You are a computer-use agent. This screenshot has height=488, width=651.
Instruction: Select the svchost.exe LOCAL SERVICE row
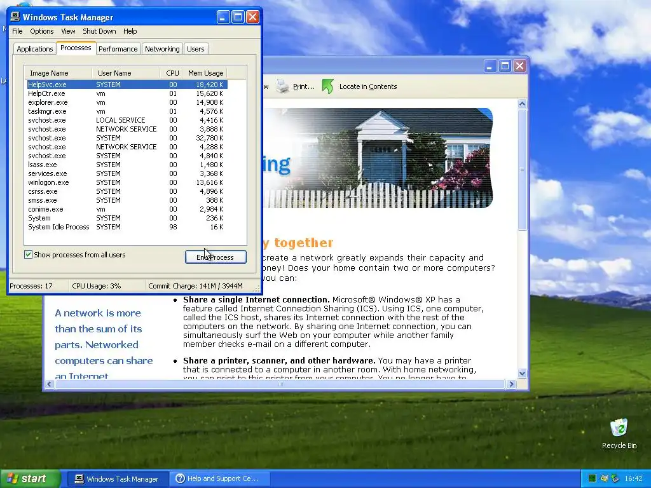point(127,120)
